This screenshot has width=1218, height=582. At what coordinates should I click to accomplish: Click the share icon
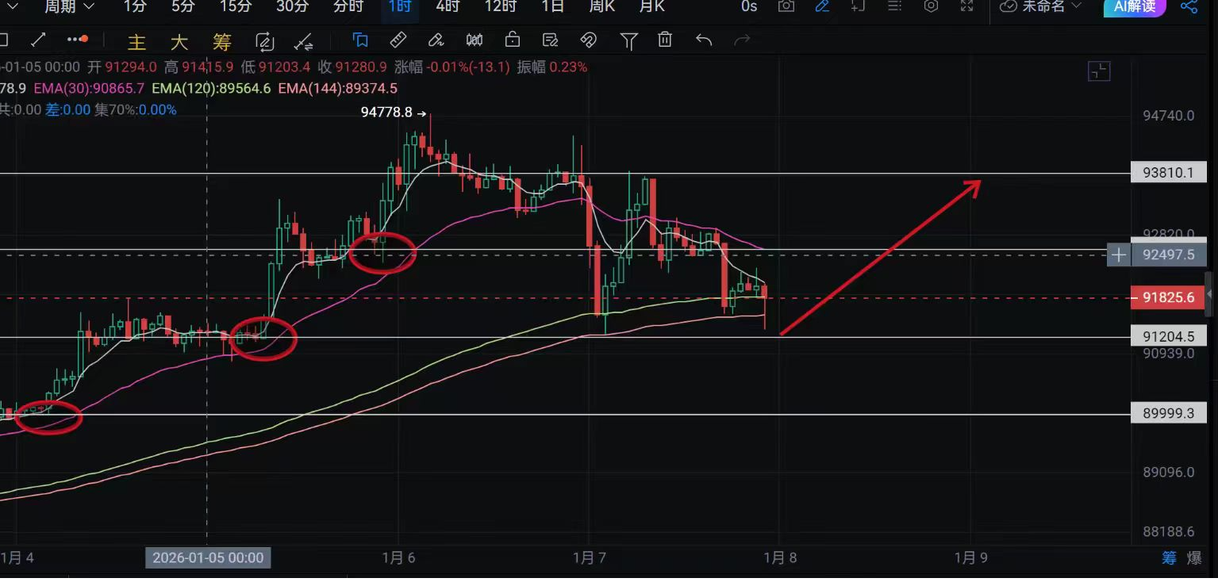click(1189, 6)
